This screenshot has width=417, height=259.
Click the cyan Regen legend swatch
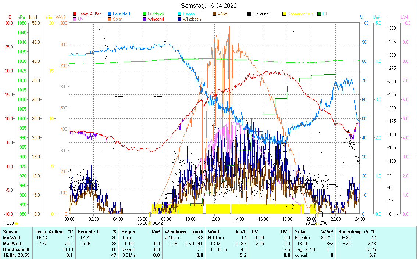point(179,14)
